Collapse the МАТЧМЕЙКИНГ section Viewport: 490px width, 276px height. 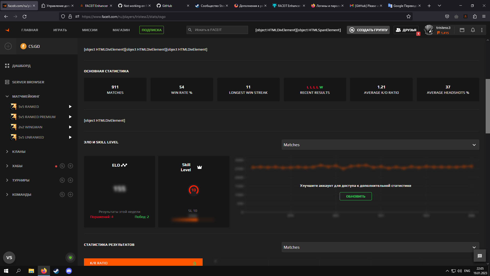point(7,96)
